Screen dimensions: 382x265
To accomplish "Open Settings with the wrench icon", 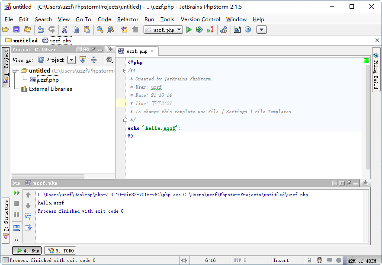I will [x=224, y=30].
